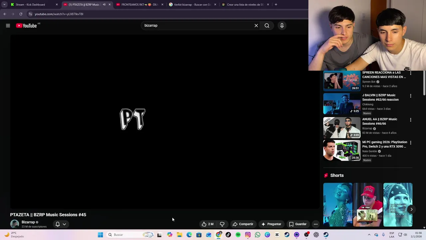Expand the notification options chevron
Image resolution: width=426 pixels, height=240 pixels.
64,224
